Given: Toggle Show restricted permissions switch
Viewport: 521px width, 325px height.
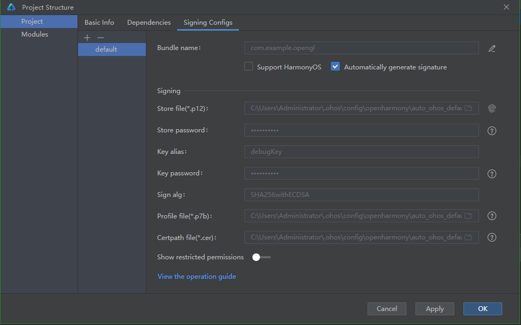Looking at the screenshot, I should (261, 257).
